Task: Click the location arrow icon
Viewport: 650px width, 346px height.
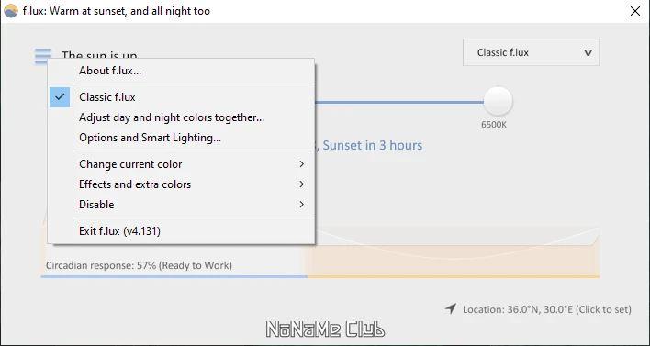Action: click(451, 308)
